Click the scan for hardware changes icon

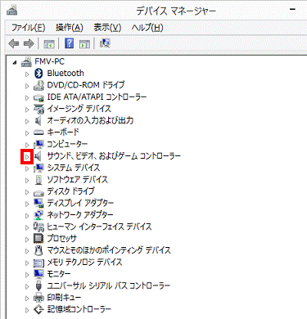tap(105, 43)
